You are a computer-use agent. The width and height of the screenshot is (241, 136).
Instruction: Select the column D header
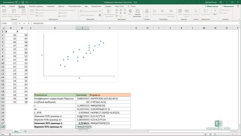(x=55, y=28)
